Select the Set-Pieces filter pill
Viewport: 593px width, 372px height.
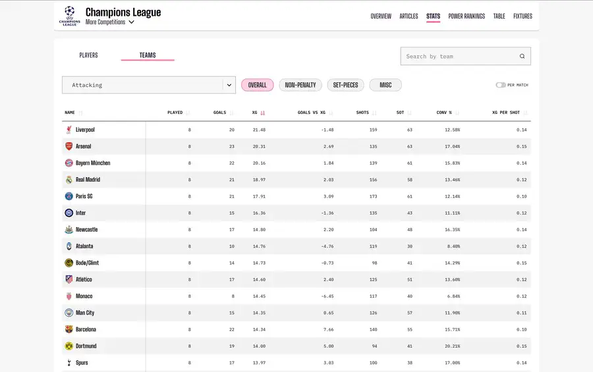(x=345, y=85)
